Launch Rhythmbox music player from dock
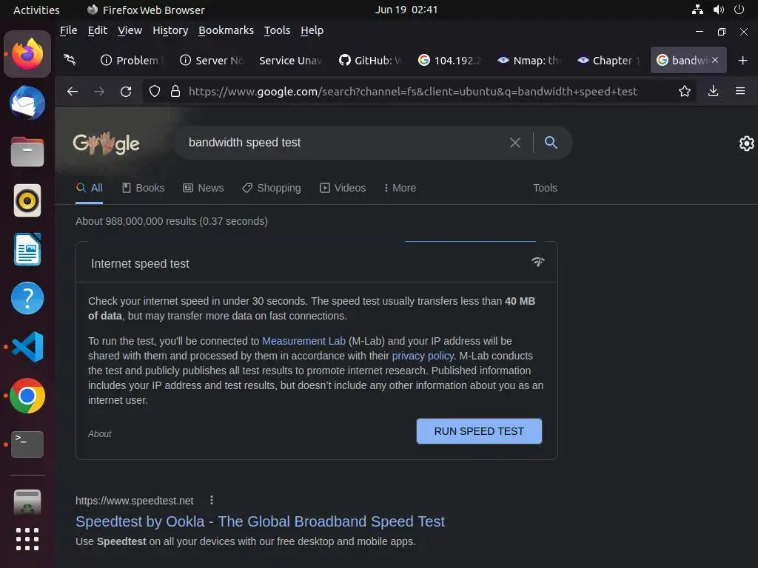The image size is (758, 568). (x=27, y=200)
